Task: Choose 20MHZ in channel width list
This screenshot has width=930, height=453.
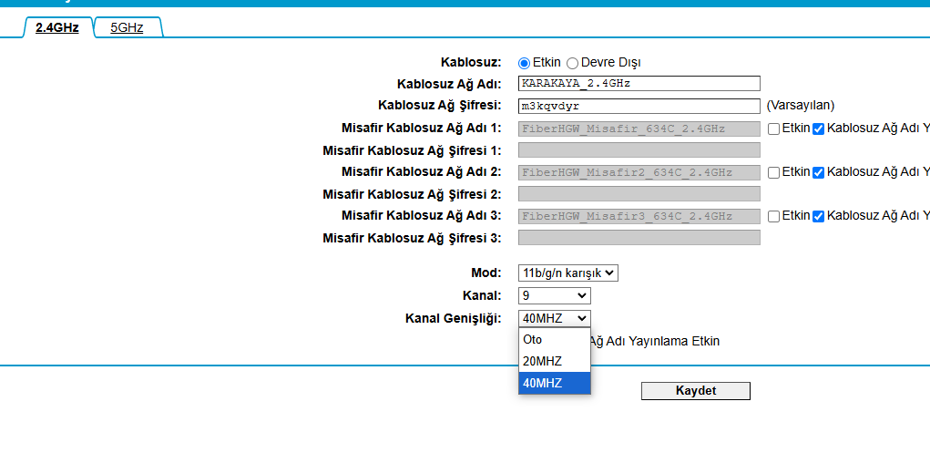Action: [x=555, y=361]
